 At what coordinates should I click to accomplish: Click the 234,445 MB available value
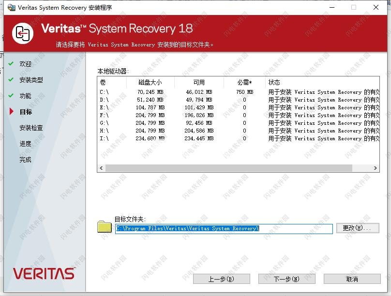[199, 138]
